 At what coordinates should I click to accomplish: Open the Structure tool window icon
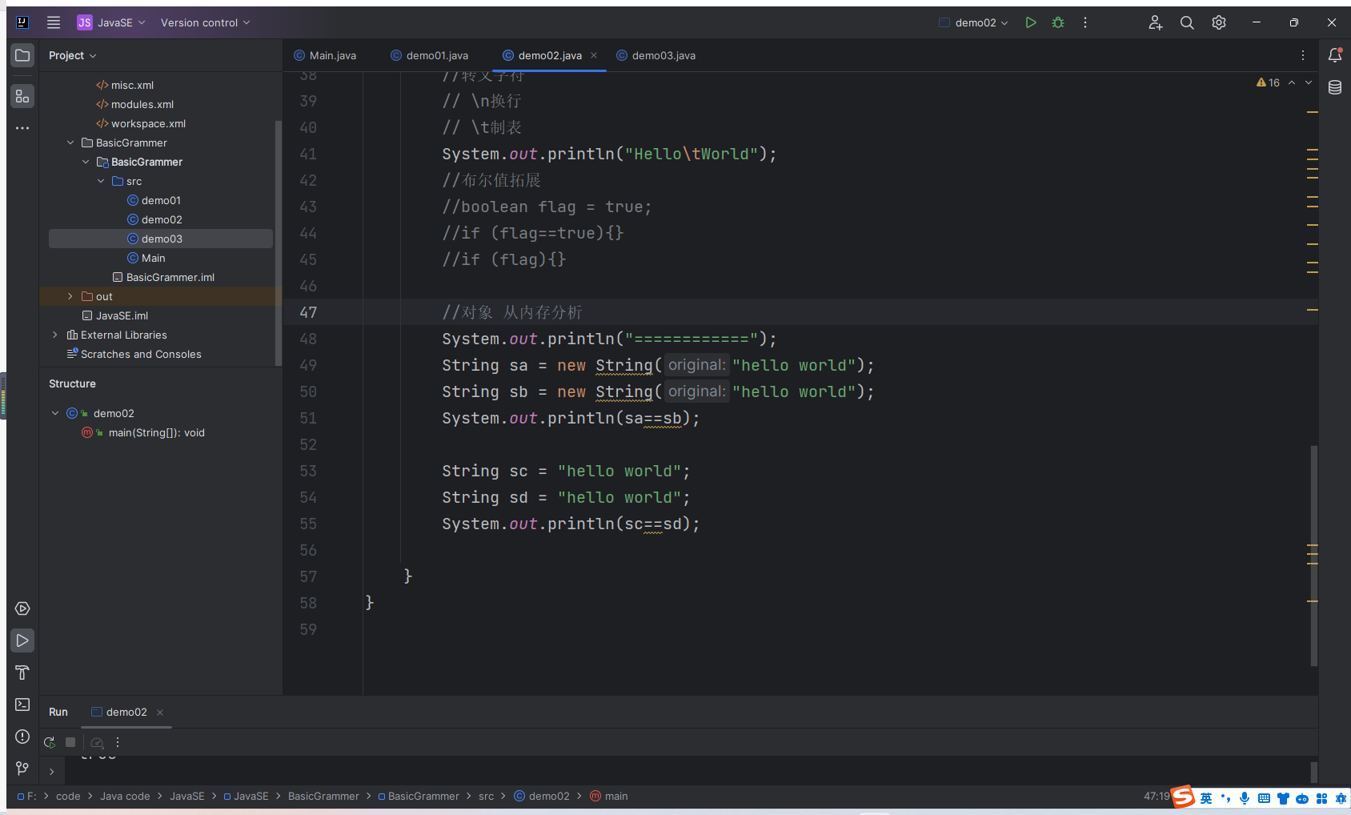[22, 97]
